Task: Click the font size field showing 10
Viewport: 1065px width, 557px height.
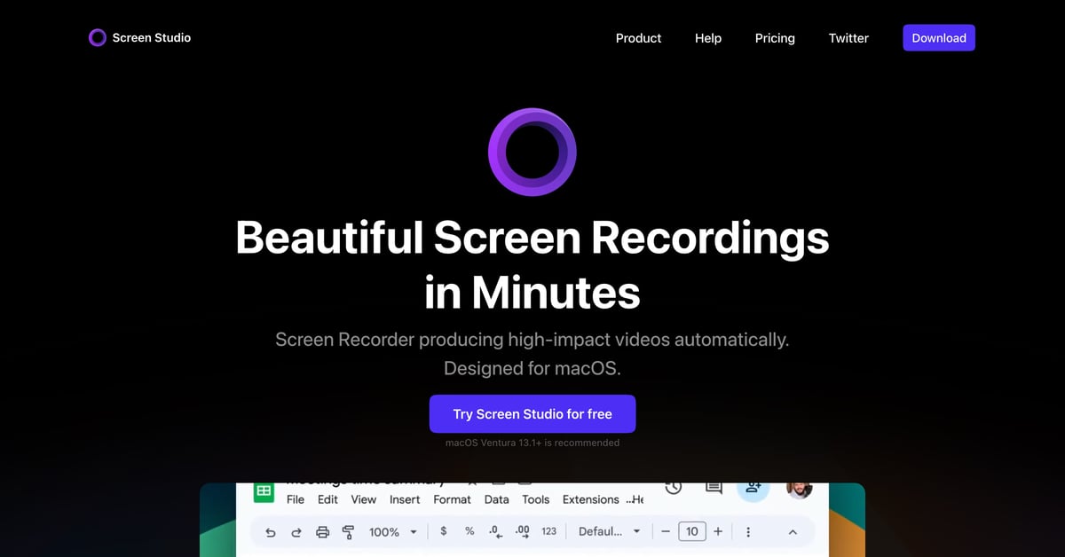Action: point(692,531)
